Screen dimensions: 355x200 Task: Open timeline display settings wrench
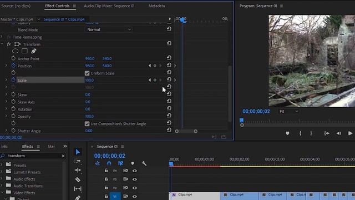point(144,163)
